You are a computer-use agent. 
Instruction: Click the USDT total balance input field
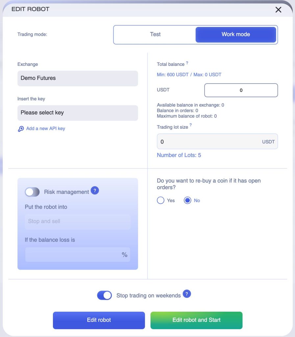click(x=241, y=90)
